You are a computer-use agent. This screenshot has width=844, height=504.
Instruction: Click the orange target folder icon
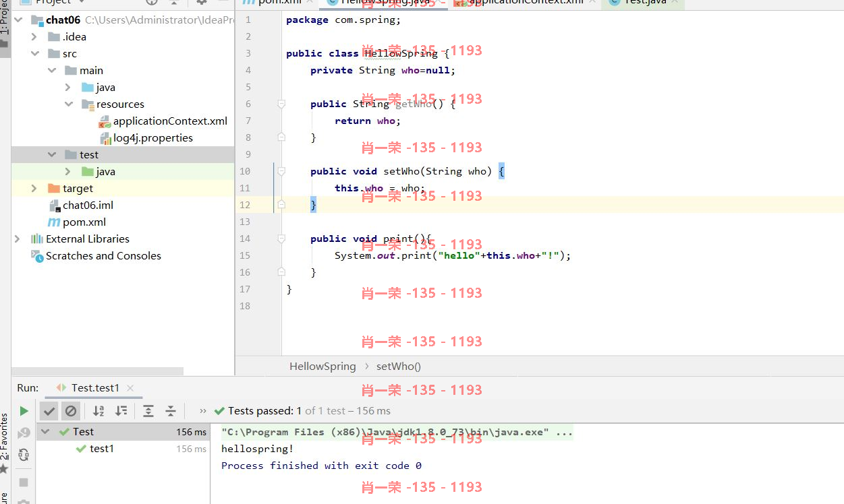[x=54, y=189]
